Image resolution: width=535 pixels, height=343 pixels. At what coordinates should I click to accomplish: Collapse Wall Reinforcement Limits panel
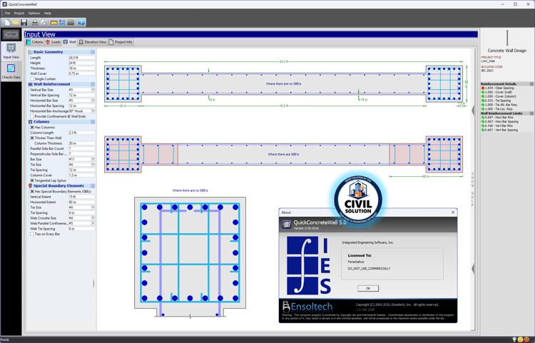point(531,113)
